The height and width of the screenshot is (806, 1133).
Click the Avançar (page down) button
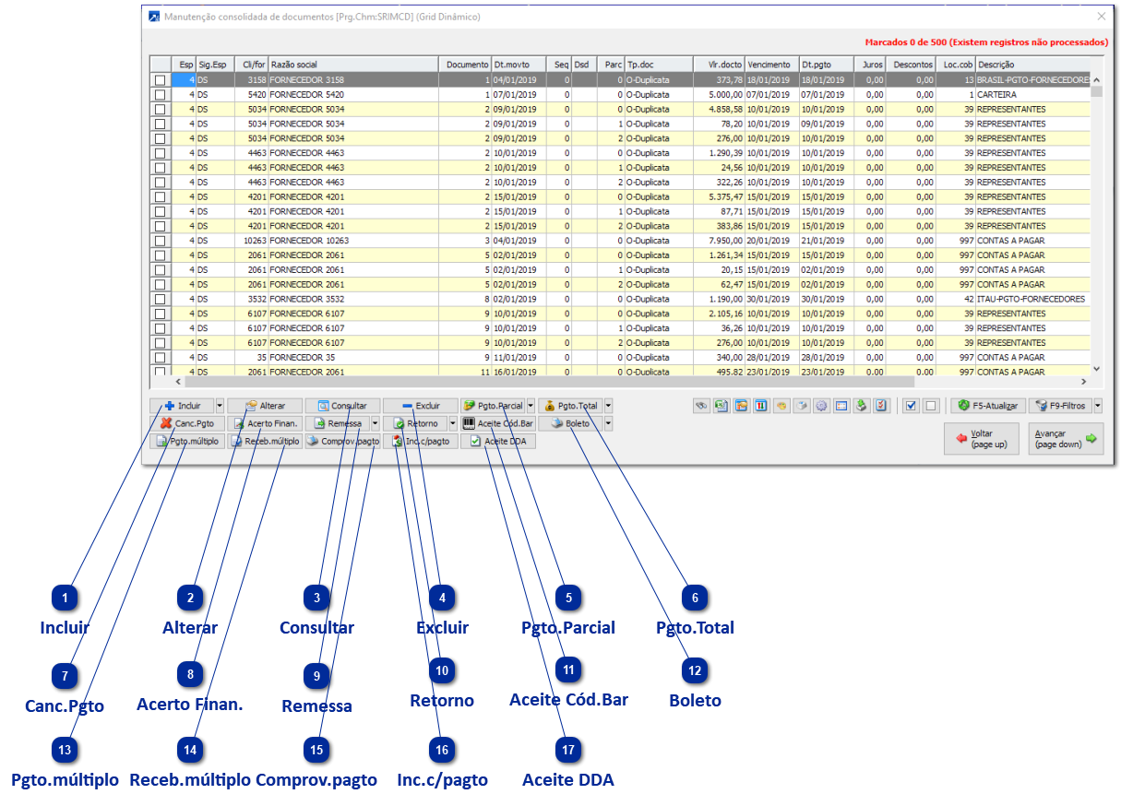pyautogui.click(x=1067, y=439)
